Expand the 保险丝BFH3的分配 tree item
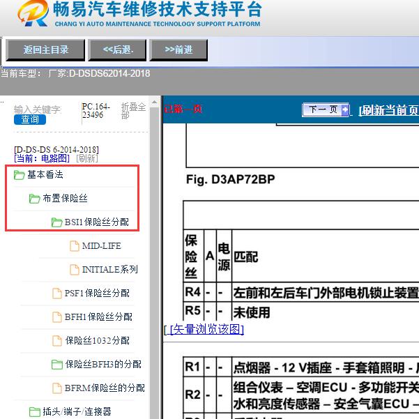 coord(103,364)
